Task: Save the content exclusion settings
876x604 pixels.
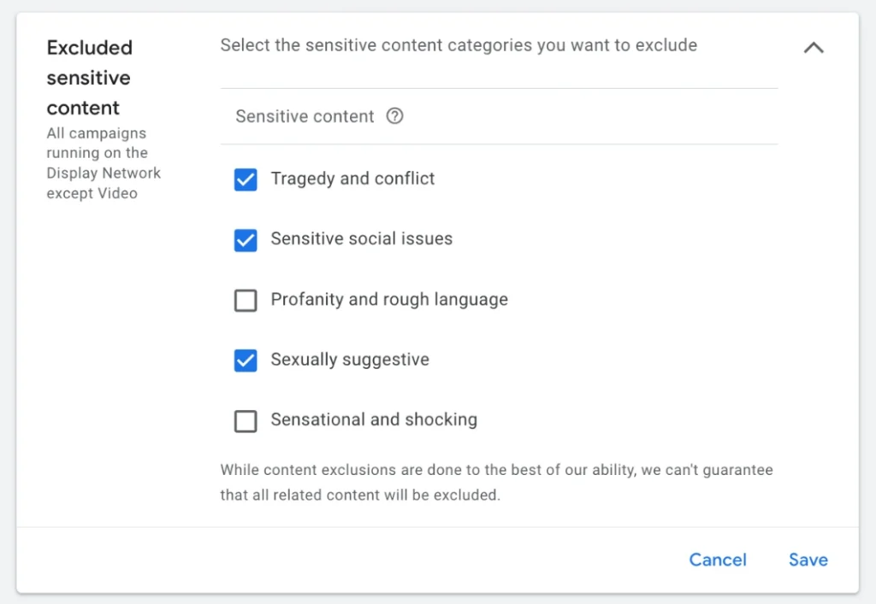Action: 808,560
